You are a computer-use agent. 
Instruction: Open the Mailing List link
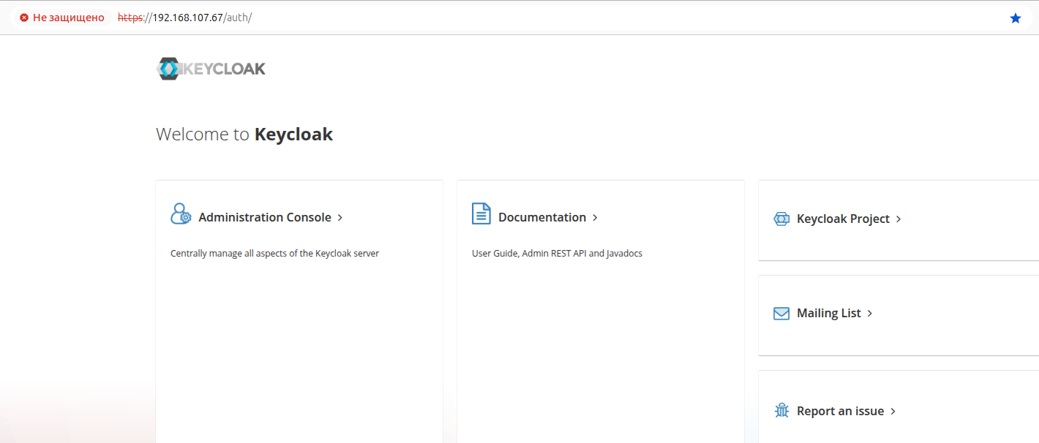(829, 313)
